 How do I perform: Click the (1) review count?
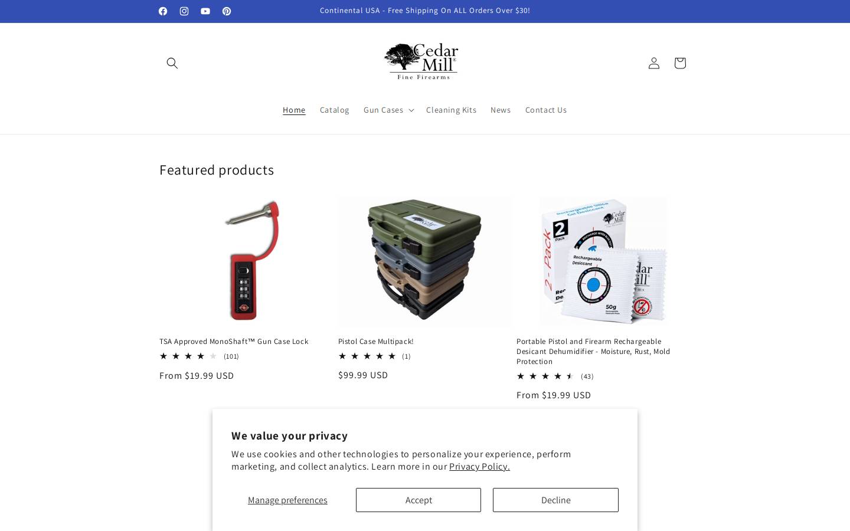(406, 356)
